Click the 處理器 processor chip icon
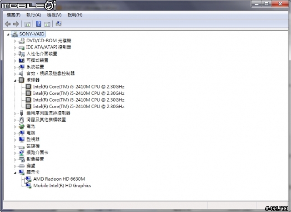The image size is (291, 212). pyautogui.click(x=21, y=80)
